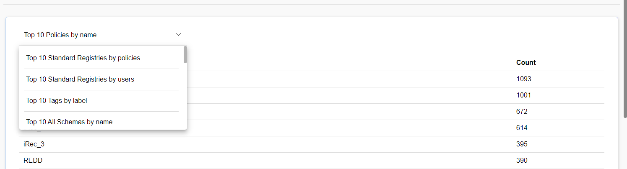Select "Top 10 All Schemas by name"
627x169 pixels.
pos(69,122)
